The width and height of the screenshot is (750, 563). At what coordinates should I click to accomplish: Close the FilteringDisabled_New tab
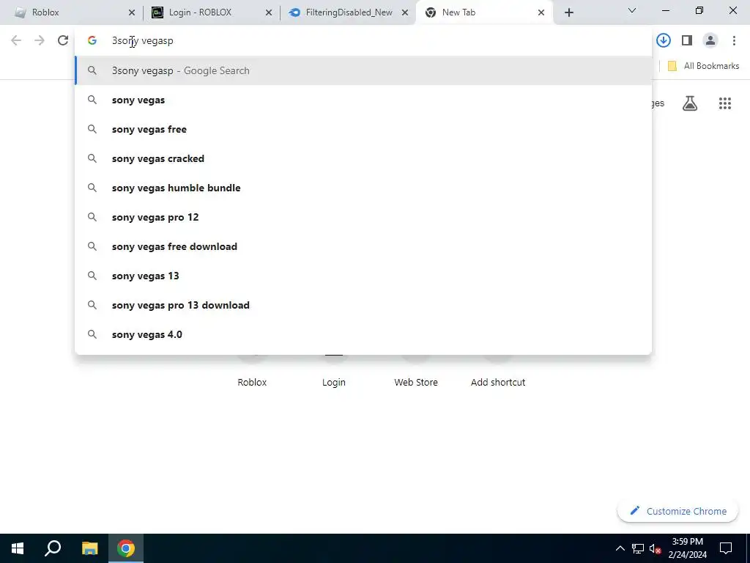pyautogui.click(x=404, y=13)
